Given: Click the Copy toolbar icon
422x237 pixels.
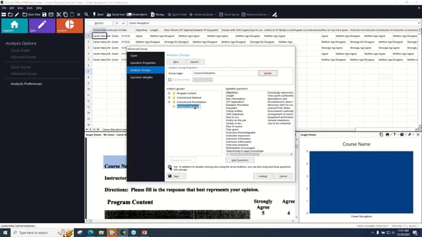Looking at the screenshot, I should tap(65, 14).
